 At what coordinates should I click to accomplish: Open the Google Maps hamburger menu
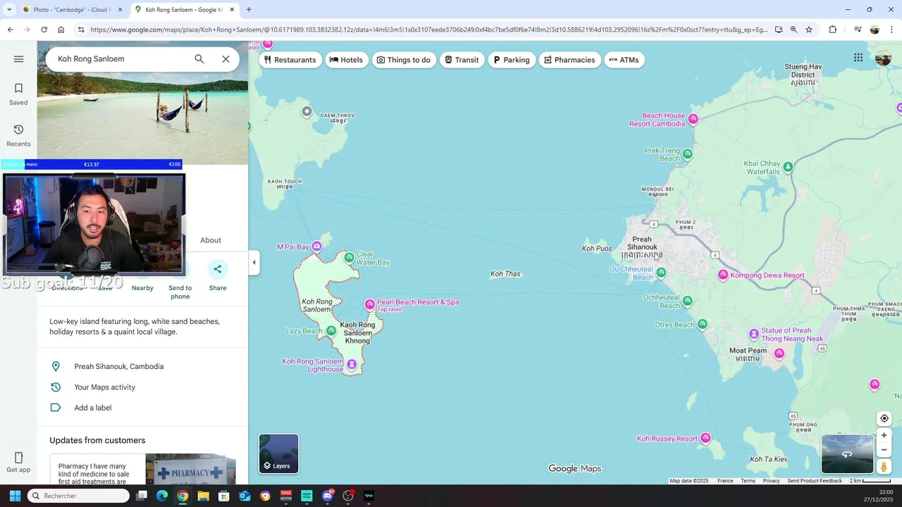coord(19,59)
